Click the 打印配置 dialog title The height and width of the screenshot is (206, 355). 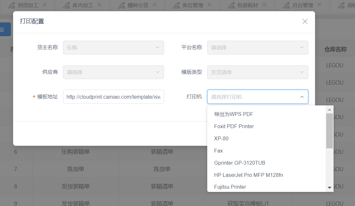point(32,21)
